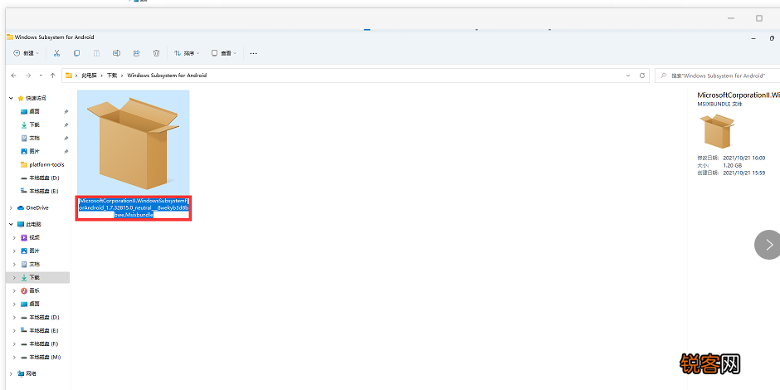Expand the 网络 Network node
This screenshot has width=780, height=390.
click(11, 373)
